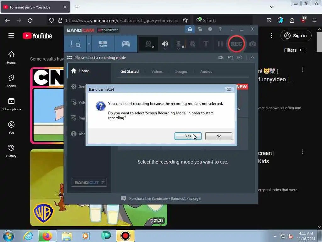The height and width of the screenshot is (242, 322).
Task: Open the Windows Start button
Action: 8,236
